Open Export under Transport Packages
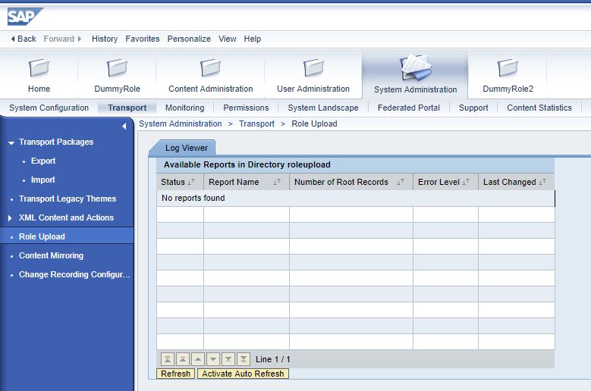The width and height of the screenshot is (591, 391). 43,161
